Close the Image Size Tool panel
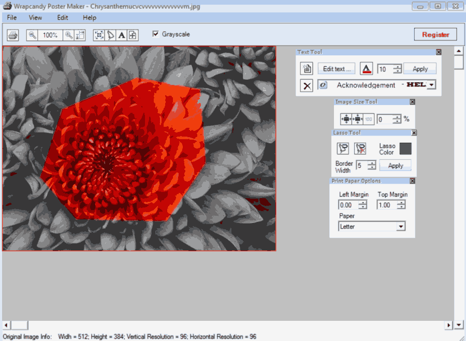 pyautogui.click(x=413, y=102)
